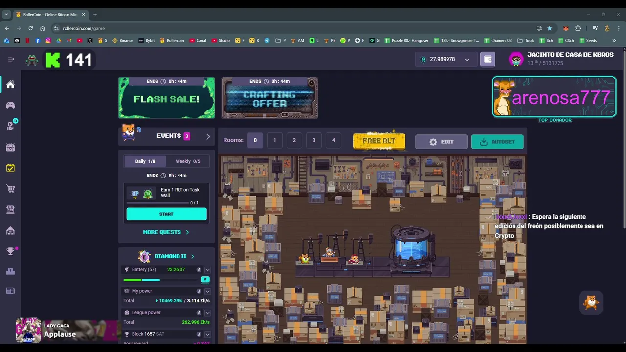Select the Daily 1/8 quests tab
This screenshot has height=352, width=626.
click(145, 161)
